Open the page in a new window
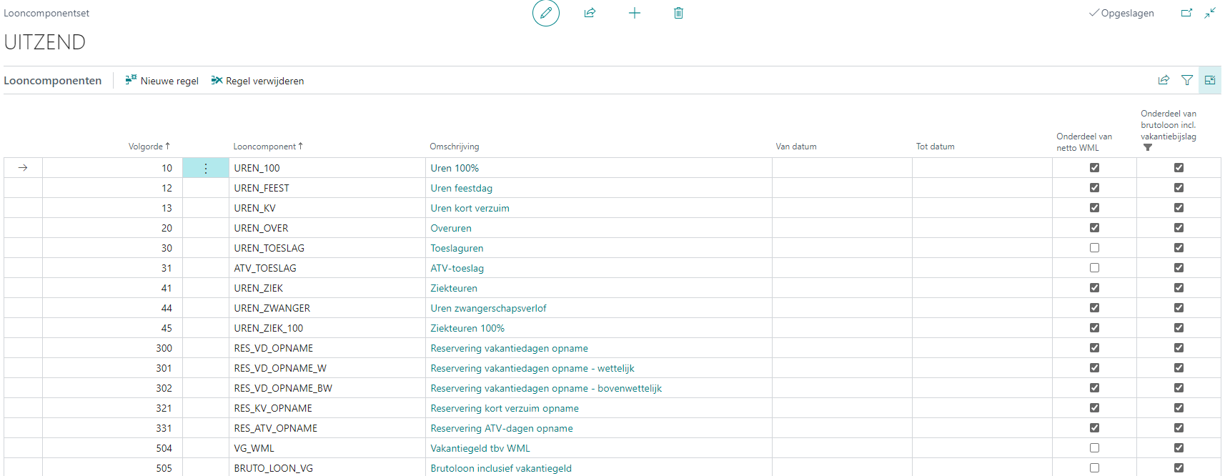 [x=1186, y=13]
